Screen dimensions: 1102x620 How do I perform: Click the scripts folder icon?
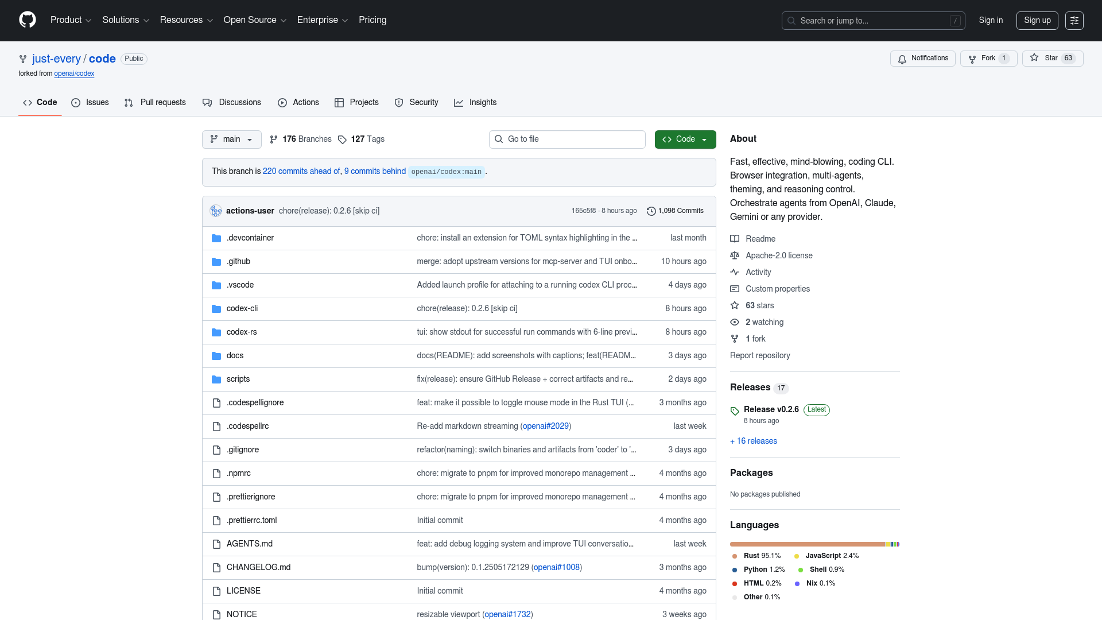[x=216, y=379]
